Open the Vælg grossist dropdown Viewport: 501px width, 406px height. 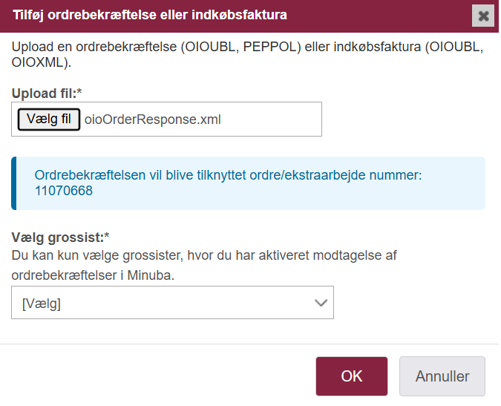[172, 303]
